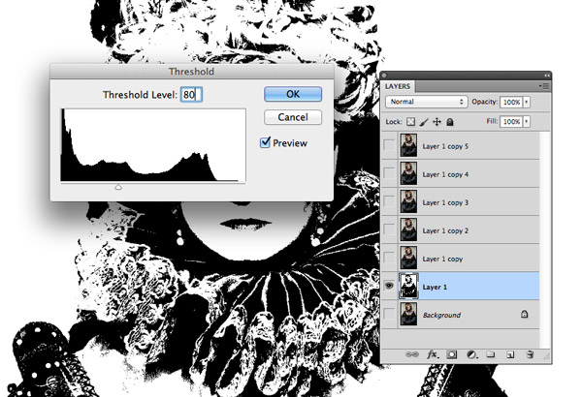Click the Create new layer icon
The image size is (582, 397).
(510, 354)
